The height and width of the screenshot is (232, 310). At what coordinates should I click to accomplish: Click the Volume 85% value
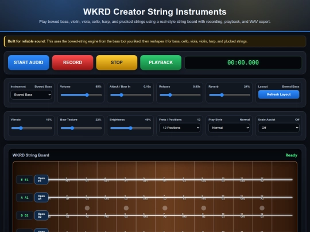click(x=98, y=86)
